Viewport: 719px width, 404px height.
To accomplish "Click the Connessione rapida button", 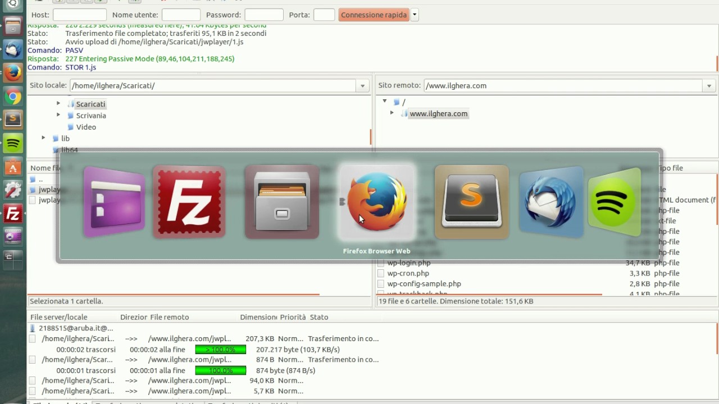I will point(374,15).
